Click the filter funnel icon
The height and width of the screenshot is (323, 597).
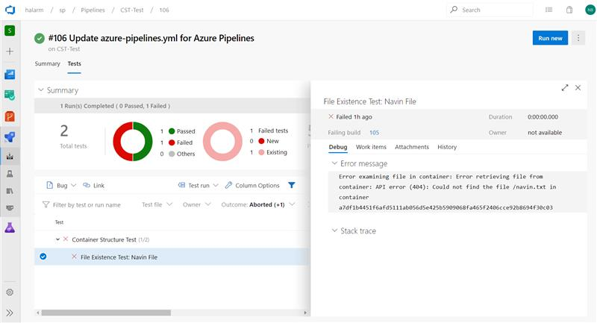(x=292, y=185)
